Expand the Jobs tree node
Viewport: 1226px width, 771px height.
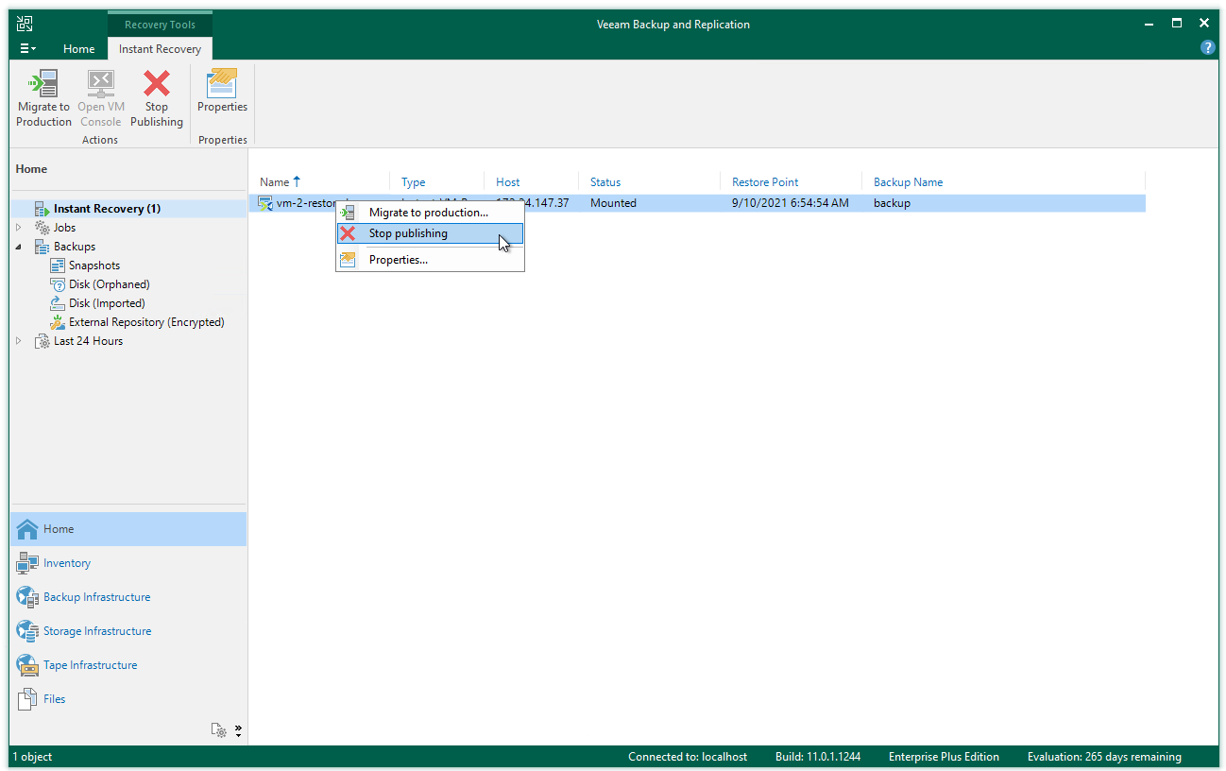click(19, 228)
